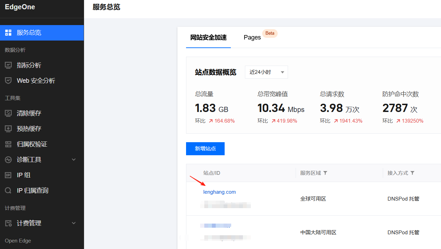Click the 139250% change figure
Screen dimensions: 441x249
pyautogui.click(x=413, y=121)
